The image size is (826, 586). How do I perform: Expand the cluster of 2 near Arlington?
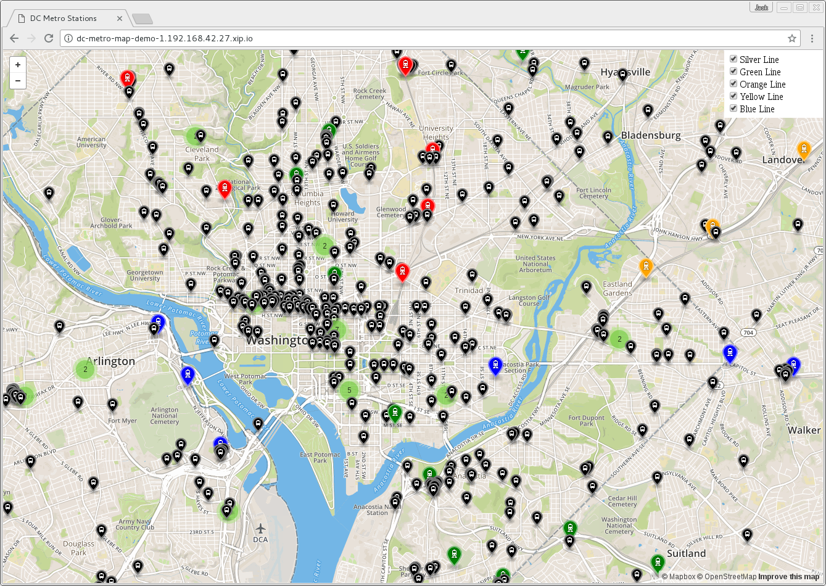(85, 369)
